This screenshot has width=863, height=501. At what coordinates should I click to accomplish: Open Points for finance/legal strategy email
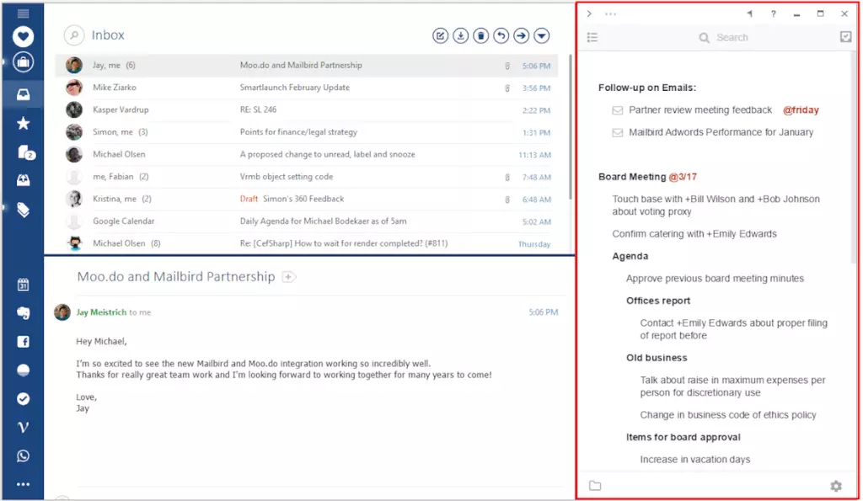(x=307, y=132)
